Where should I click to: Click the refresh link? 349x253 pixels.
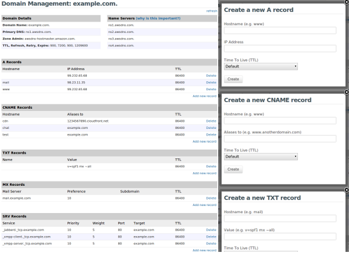(x=211, y=11)
